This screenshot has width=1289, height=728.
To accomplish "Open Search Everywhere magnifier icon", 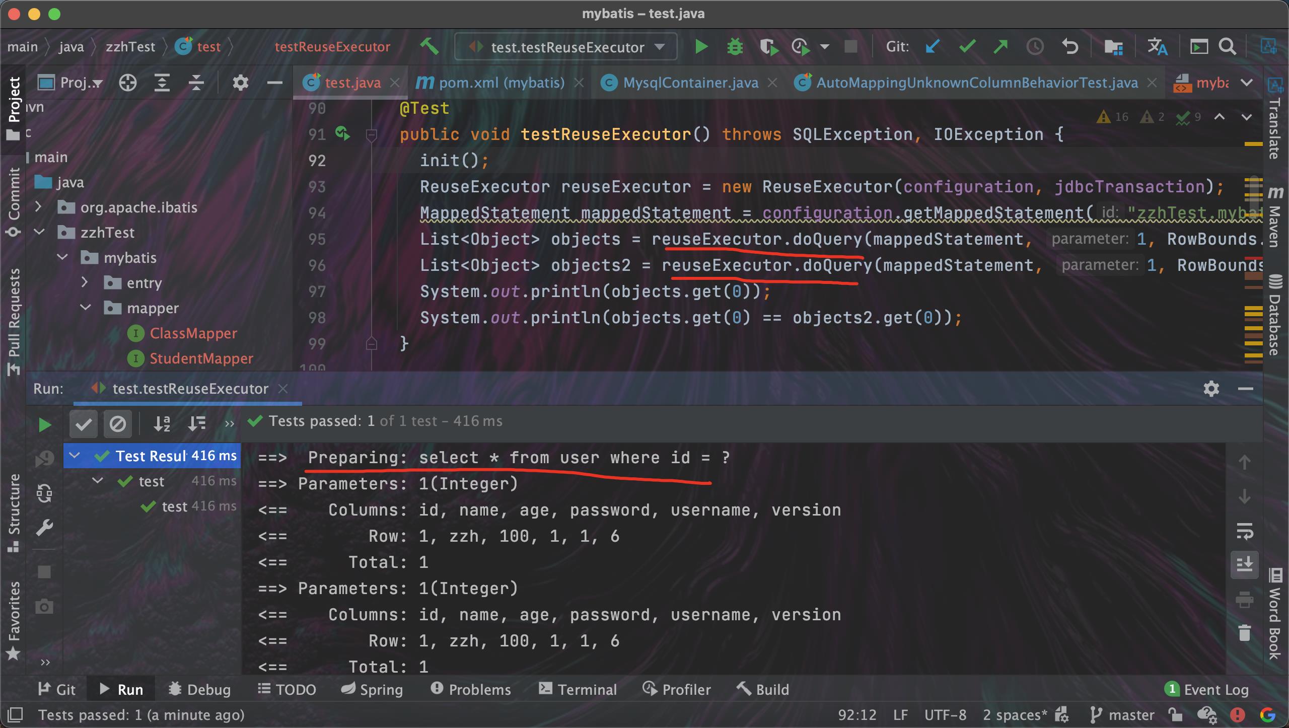I will [x=1228, y=47].
